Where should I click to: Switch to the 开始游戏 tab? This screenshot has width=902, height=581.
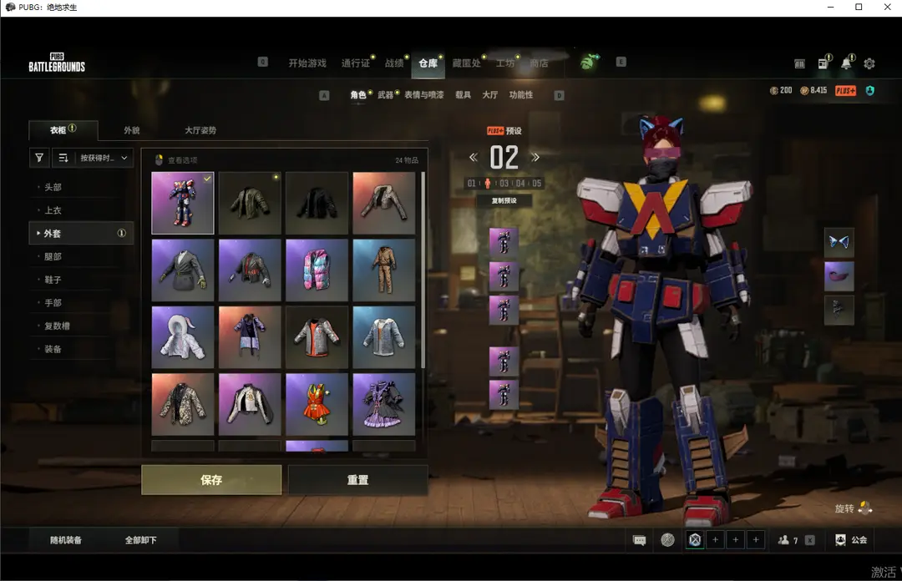[x=307, y=63]
